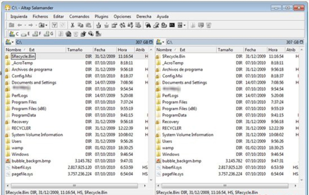Maximize left panel icon beside 307 GB
Screen dimensions: 309x195
click(151, 42)
